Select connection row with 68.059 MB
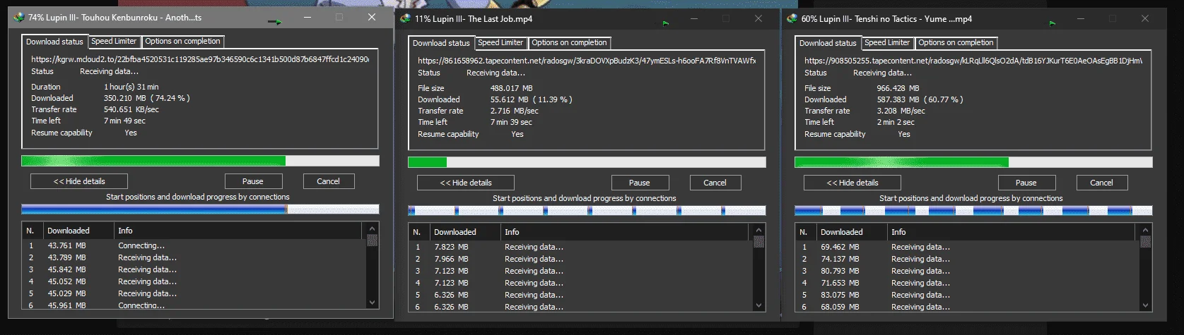Viewport: 1184px width, 335px height. [x=968, y=306]
